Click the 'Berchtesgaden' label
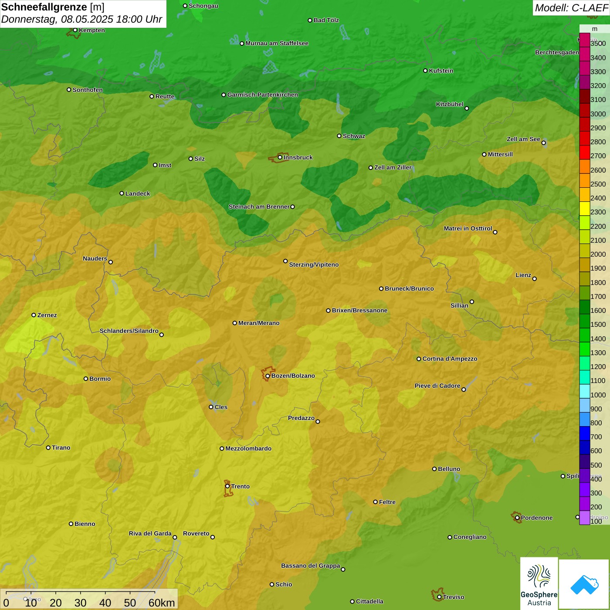The image size is (610, 610). click(557, 52)
